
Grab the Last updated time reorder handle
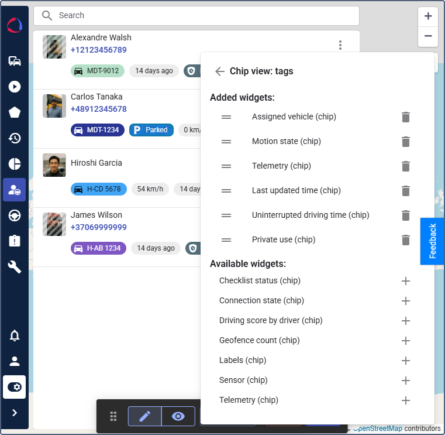tap(226, 191)
